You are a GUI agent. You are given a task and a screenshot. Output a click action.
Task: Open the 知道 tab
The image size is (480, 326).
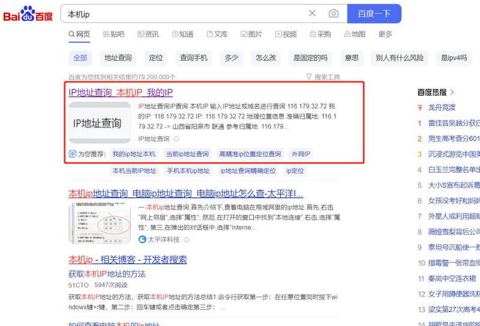(x=182, y=34)
